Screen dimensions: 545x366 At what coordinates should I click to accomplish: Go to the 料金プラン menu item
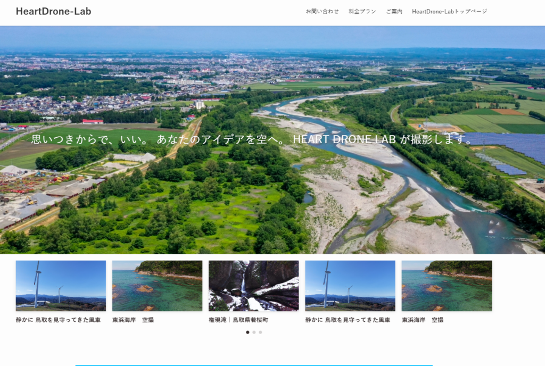(x=362, y=11)
